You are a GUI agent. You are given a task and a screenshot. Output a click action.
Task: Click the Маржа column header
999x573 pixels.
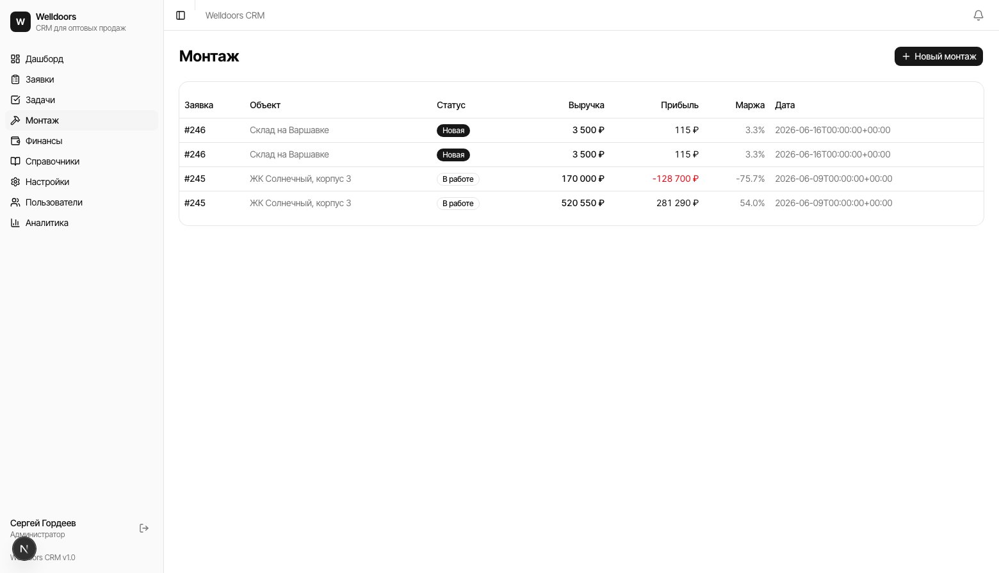[x=750, y=105]
